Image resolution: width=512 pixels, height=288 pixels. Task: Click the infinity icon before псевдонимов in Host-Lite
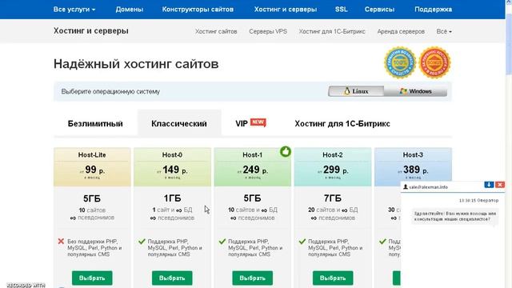(x=73, y=218)
